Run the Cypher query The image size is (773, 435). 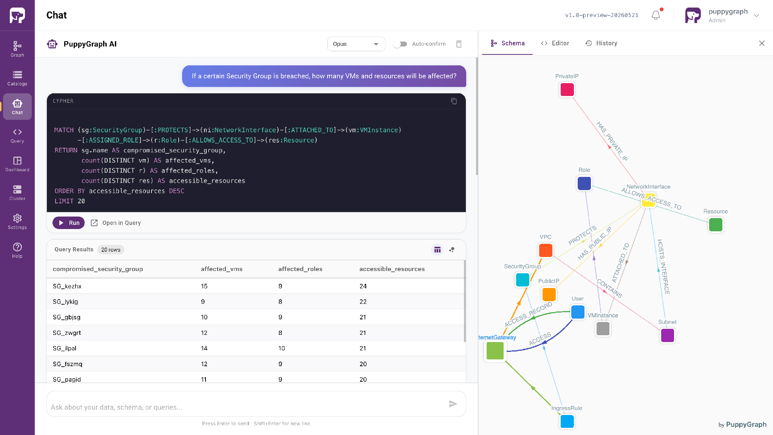69,223
